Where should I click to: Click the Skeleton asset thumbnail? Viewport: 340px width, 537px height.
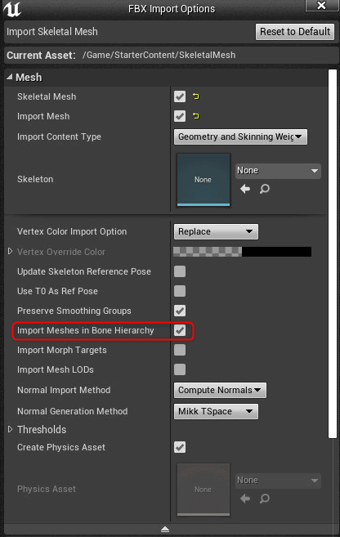204,180
